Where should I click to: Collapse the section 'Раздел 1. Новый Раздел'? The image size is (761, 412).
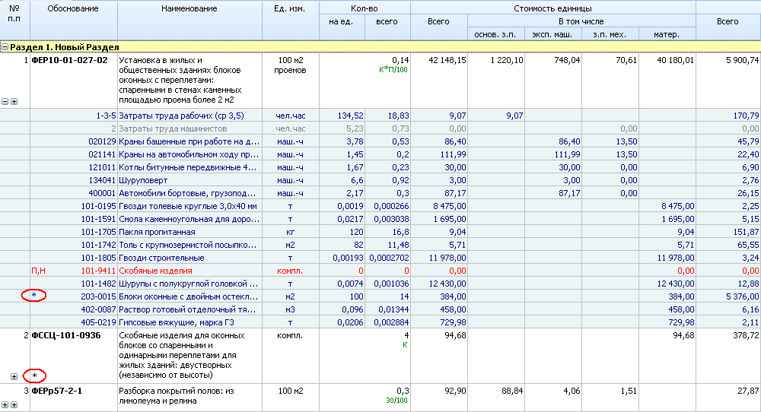[5, 47]
